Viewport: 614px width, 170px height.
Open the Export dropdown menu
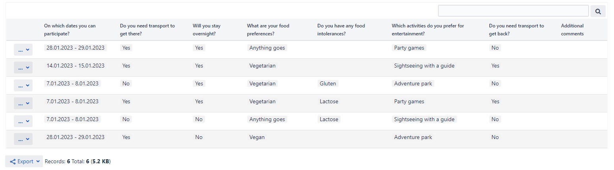[x=24, y=161]
